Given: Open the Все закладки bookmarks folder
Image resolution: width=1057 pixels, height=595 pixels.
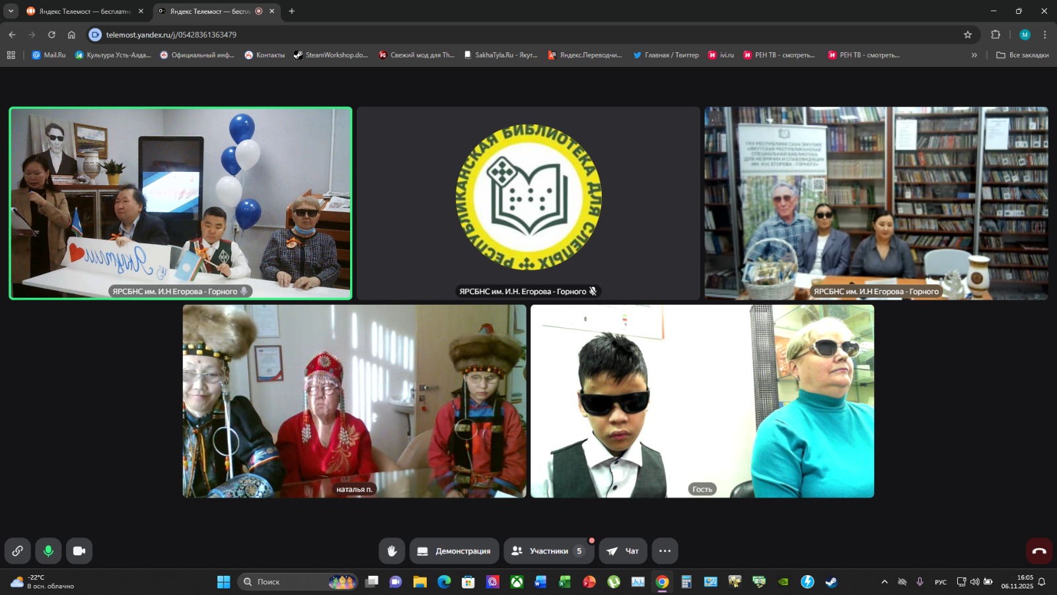Looking at the screenshot, I should tap(1022, 55).
